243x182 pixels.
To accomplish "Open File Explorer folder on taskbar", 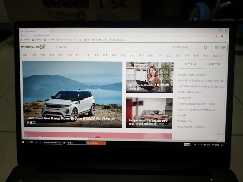I will (x=64, y=143).
